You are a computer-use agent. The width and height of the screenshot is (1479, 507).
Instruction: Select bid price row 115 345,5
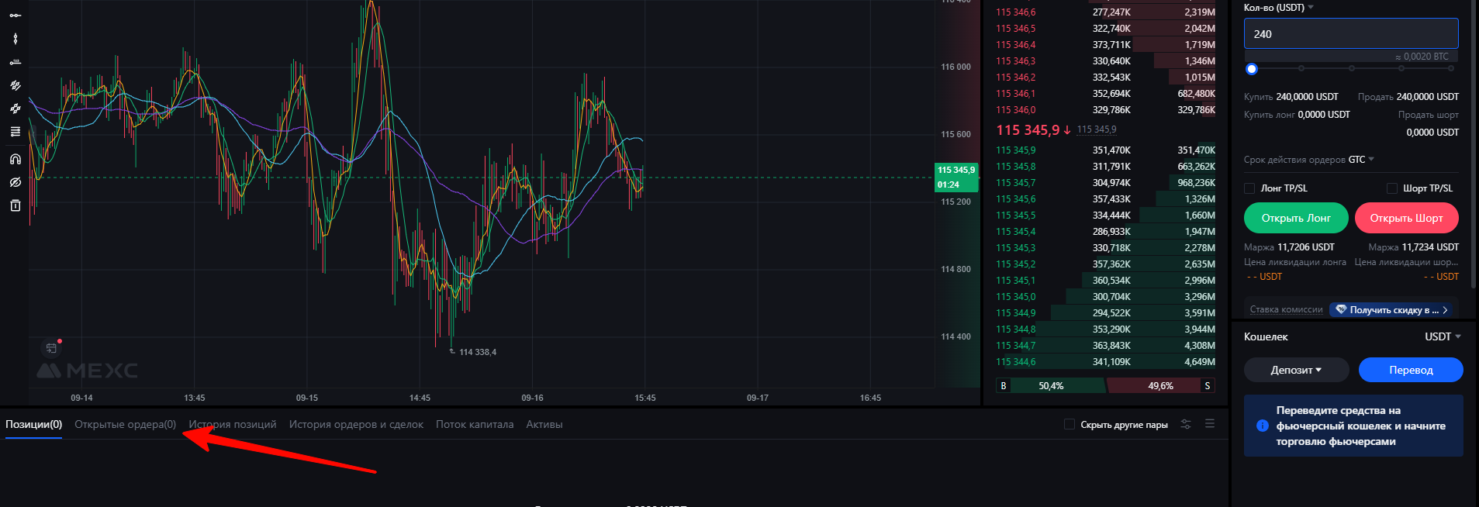click(1105, 215)
